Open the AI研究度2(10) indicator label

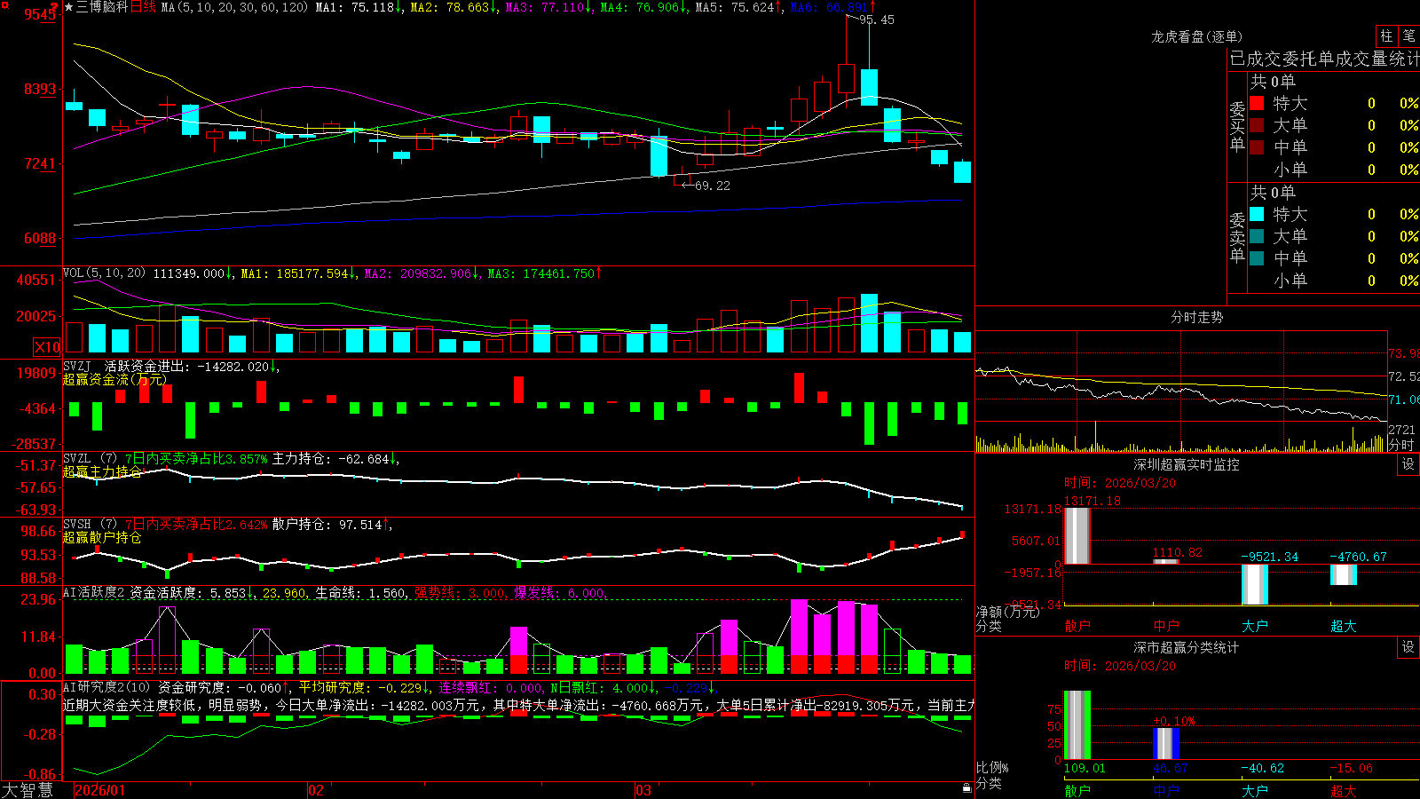click(x=106, y=687)
